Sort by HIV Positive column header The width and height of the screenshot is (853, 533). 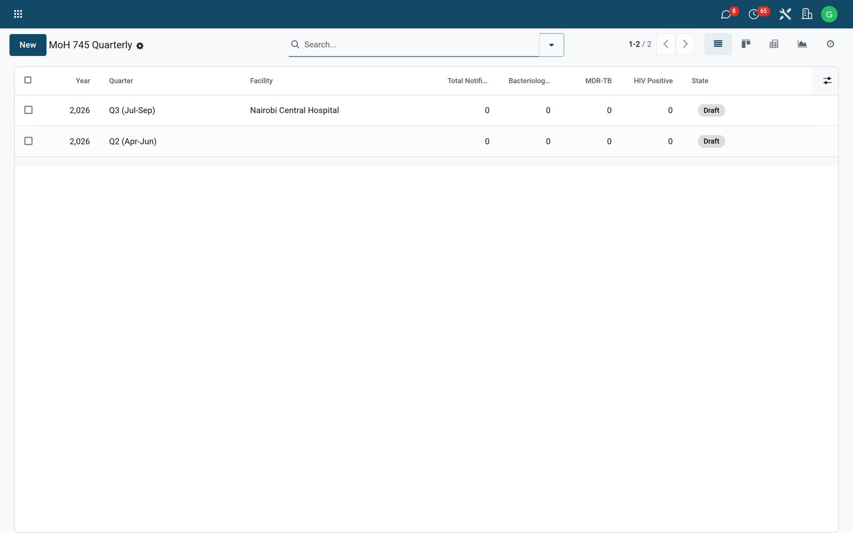click(653, 81)
